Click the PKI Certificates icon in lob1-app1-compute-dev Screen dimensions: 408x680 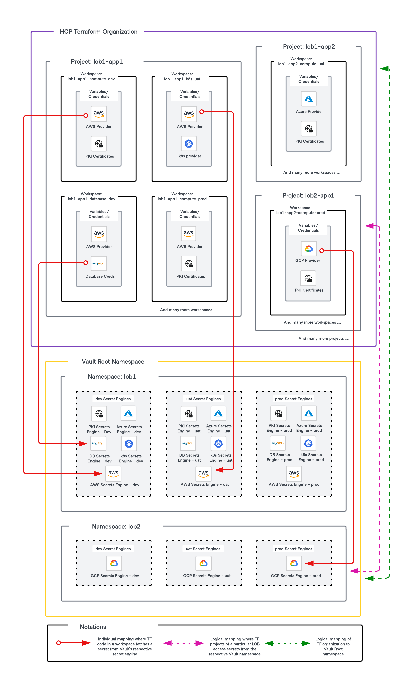point(98,144)
